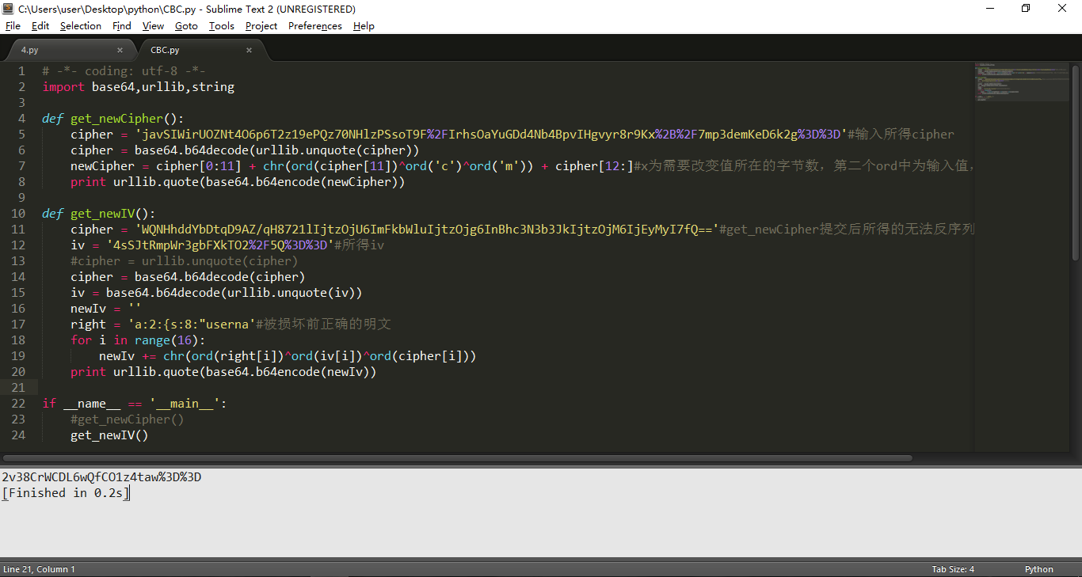Restore down the Sublime Text window
Image resolution: width=1082 pixels, height=577 pixels.
click(1027, 9)
